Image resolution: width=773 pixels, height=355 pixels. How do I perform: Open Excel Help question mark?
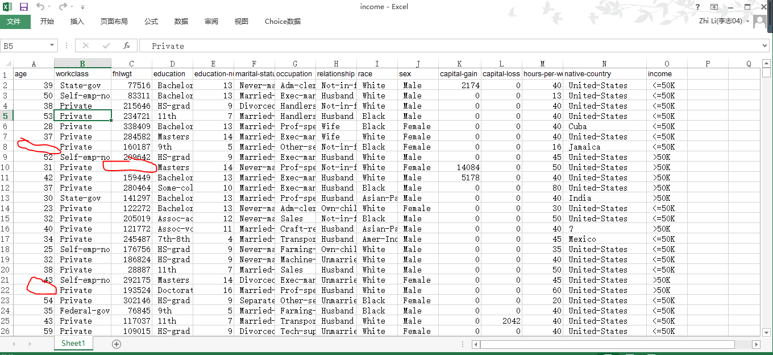[698, 7]
